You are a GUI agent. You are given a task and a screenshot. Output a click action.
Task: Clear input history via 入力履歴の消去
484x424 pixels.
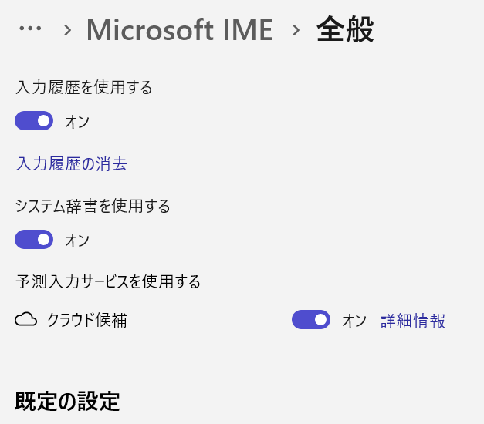click(x=71, y=163)
